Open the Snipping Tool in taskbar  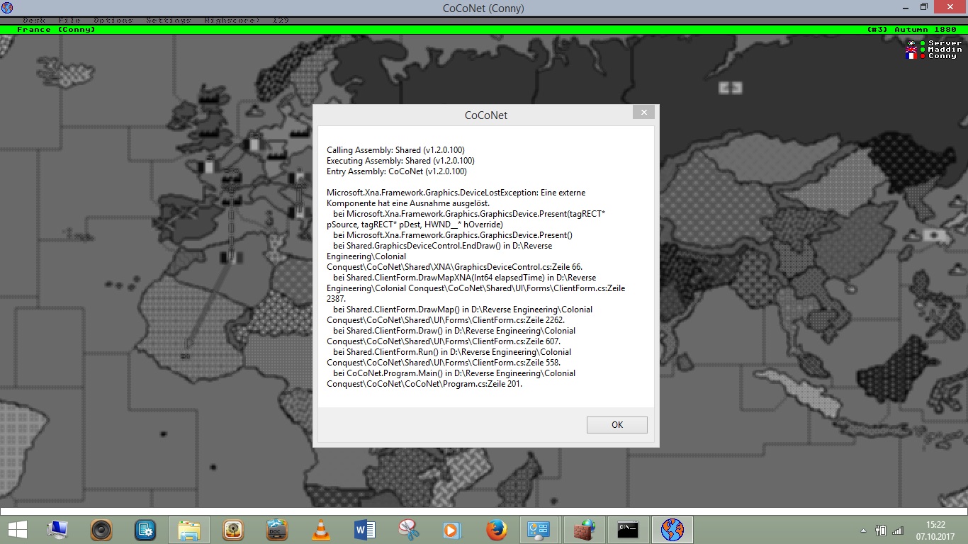(x=409, y=530)
